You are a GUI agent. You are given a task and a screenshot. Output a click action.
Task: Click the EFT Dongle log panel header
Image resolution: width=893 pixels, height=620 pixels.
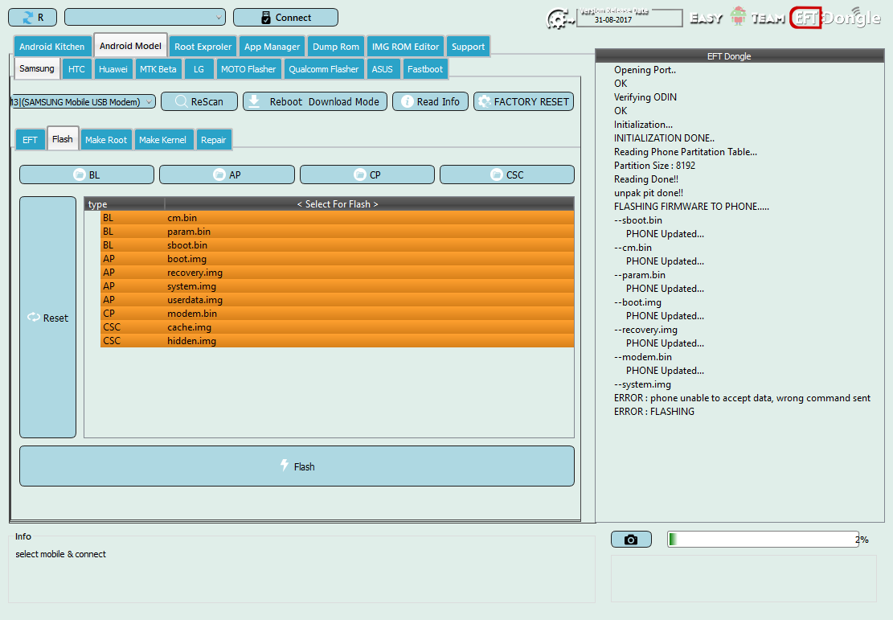tap(739, 55)
